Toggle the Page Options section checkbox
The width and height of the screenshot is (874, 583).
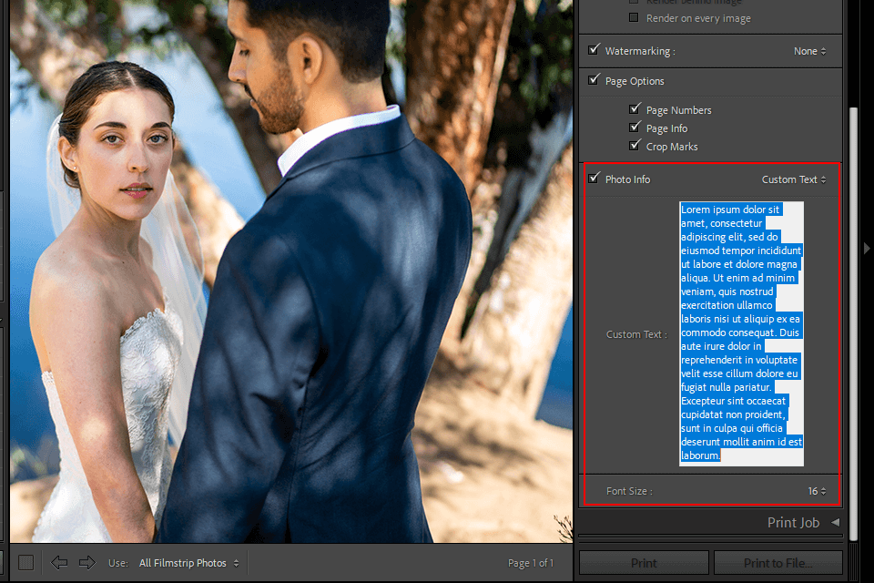point(594,81)
